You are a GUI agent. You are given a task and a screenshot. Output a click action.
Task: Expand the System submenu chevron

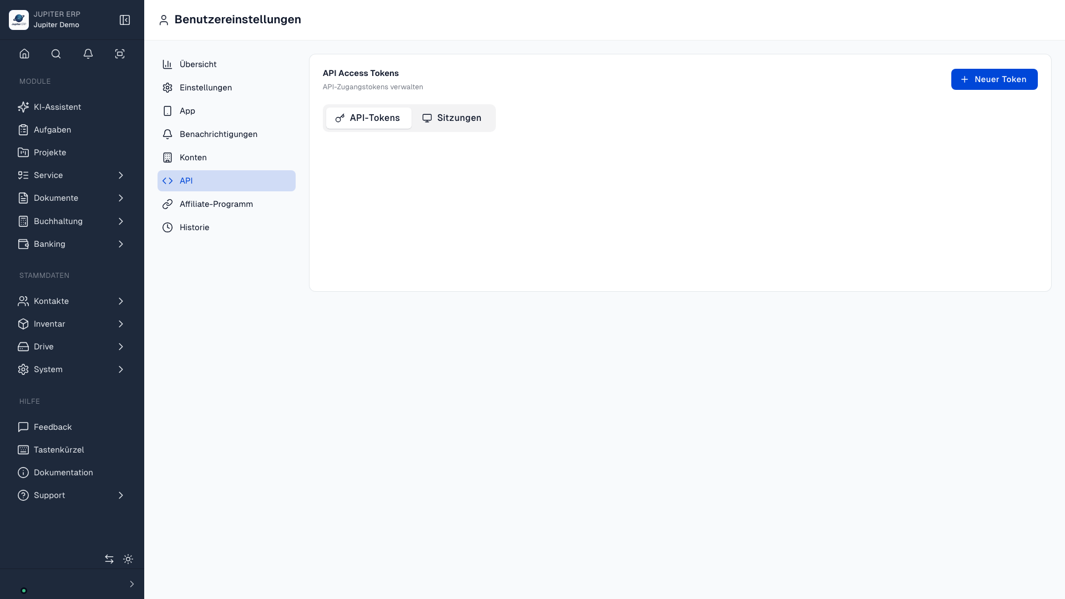coord(121,369)
